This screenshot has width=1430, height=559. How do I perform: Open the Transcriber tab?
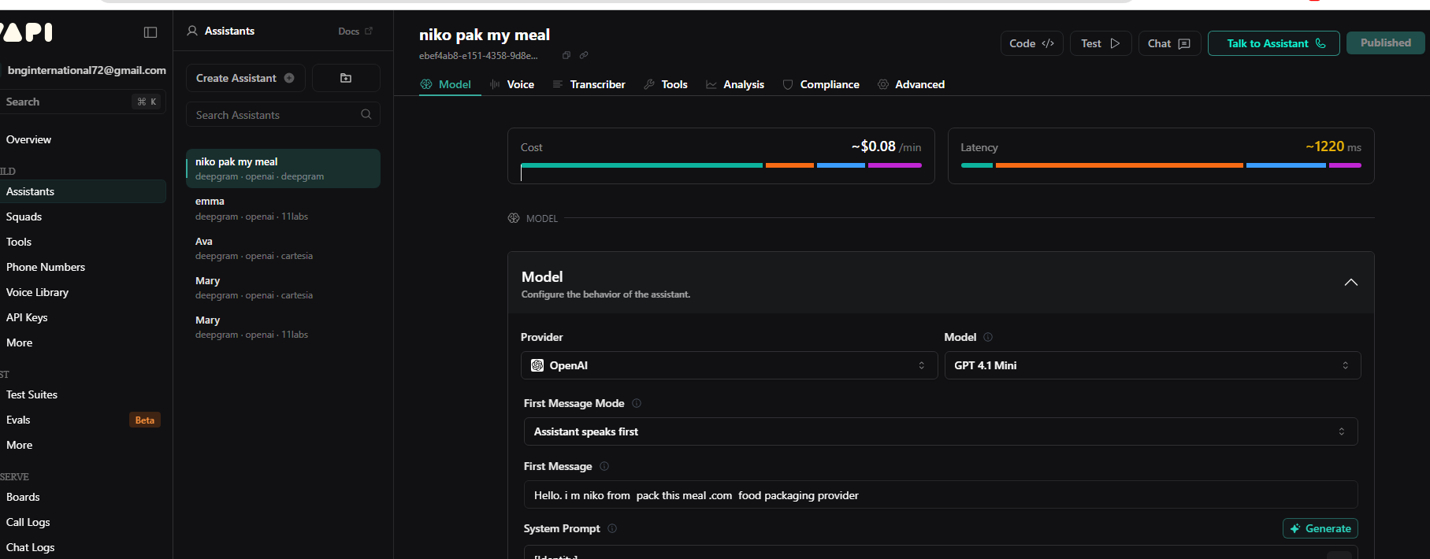589,84
